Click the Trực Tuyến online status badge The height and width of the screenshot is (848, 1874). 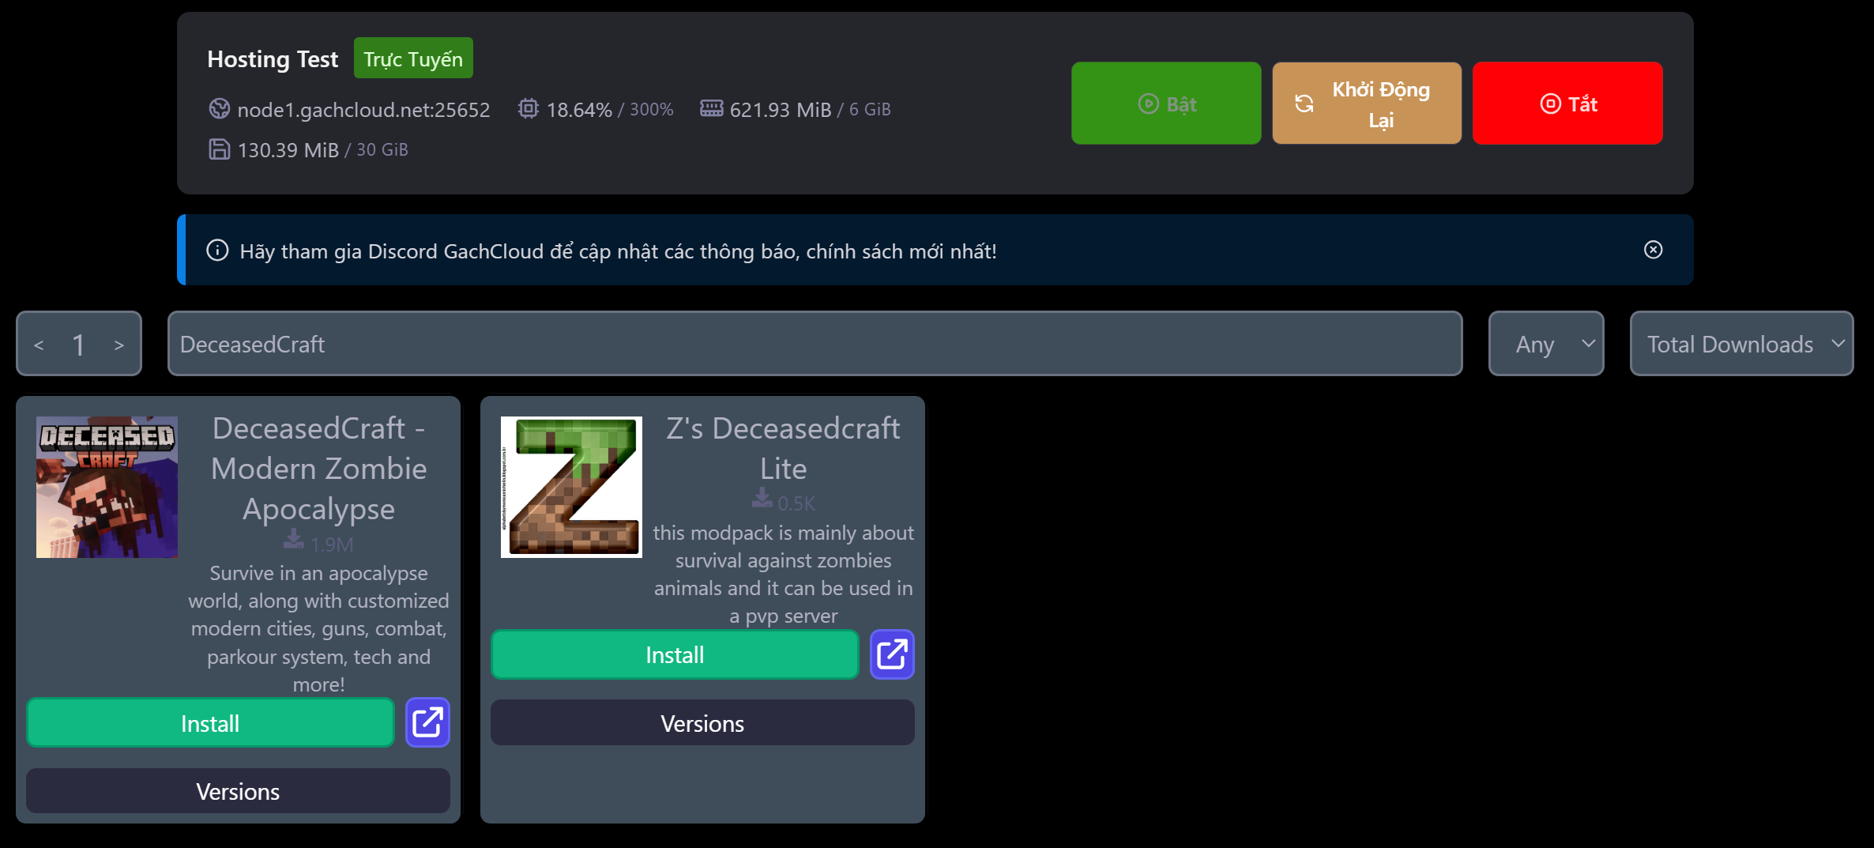(413, 58)
